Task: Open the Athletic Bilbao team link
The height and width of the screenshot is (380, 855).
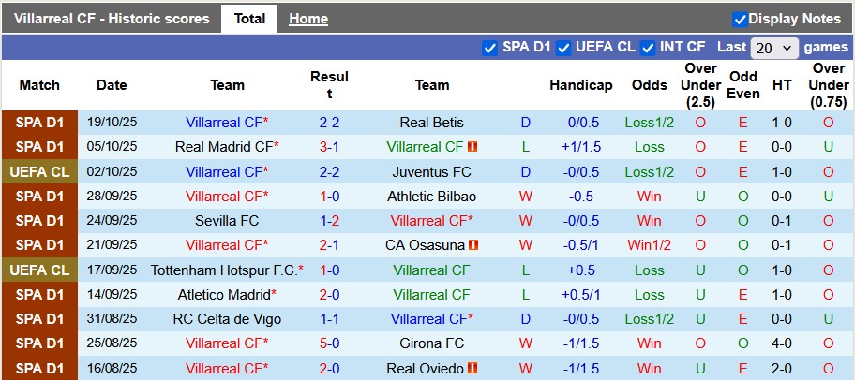Action: pyautogui.click(x=431, y=197)
